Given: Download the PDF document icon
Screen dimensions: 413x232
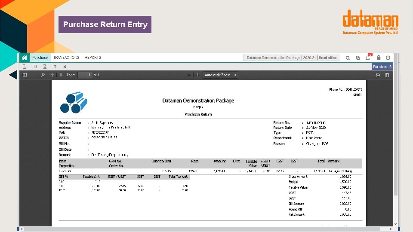Looking at the screenshot, I should 387,75.
